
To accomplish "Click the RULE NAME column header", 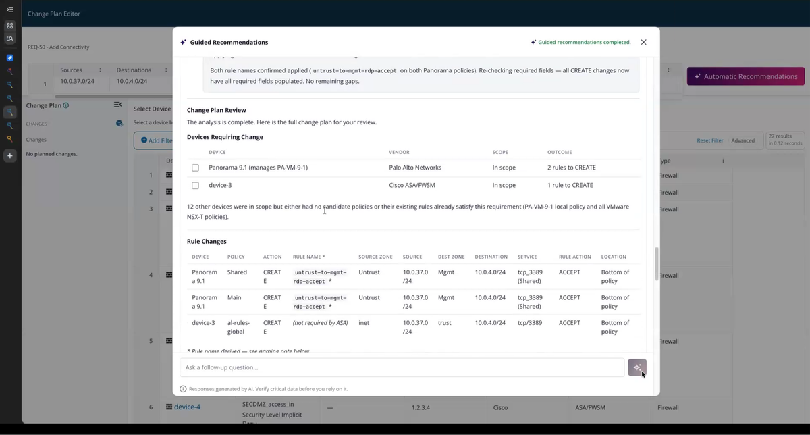I will [308, 257].
